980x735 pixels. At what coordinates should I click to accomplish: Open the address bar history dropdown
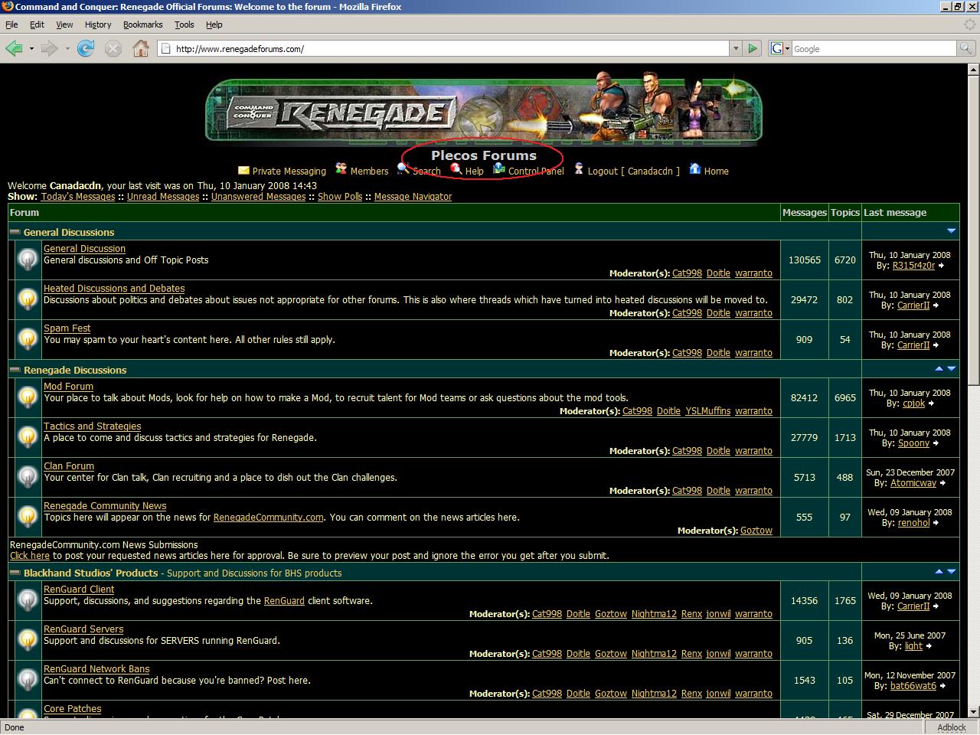click(x=736, y=49)
